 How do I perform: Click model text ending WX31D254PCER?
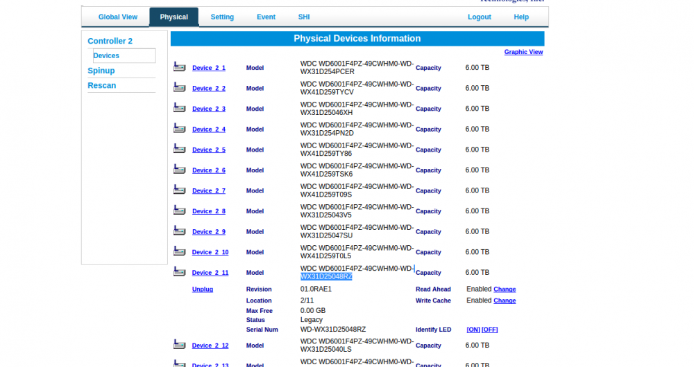click(x=357, y=68)
